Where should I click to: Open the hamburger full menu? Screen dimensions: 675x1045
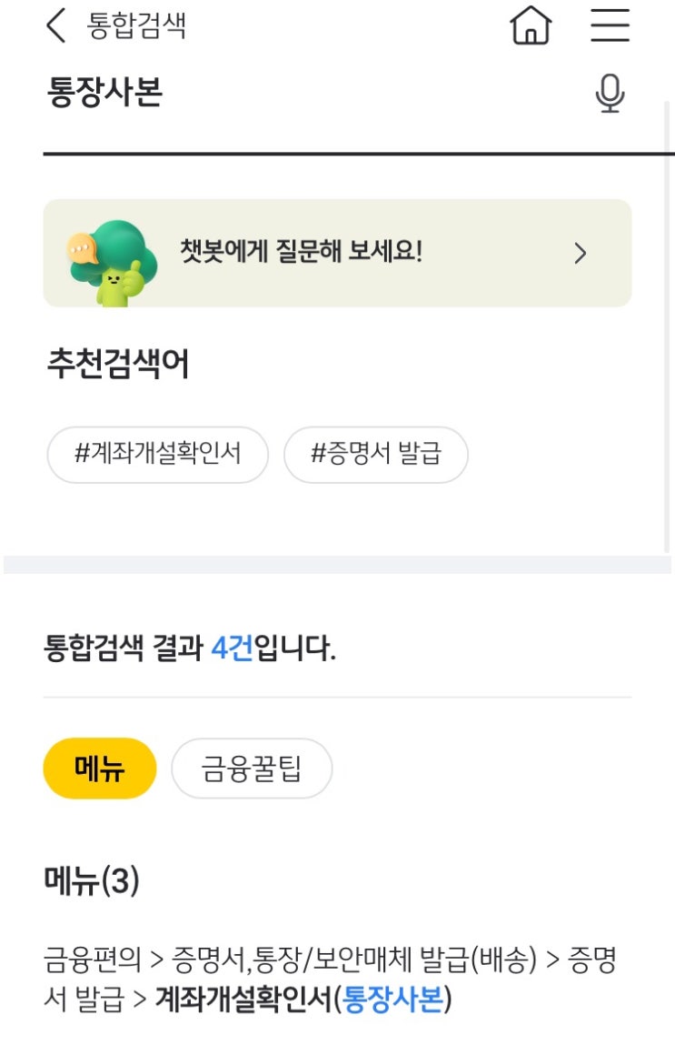[x=610, y=25]
